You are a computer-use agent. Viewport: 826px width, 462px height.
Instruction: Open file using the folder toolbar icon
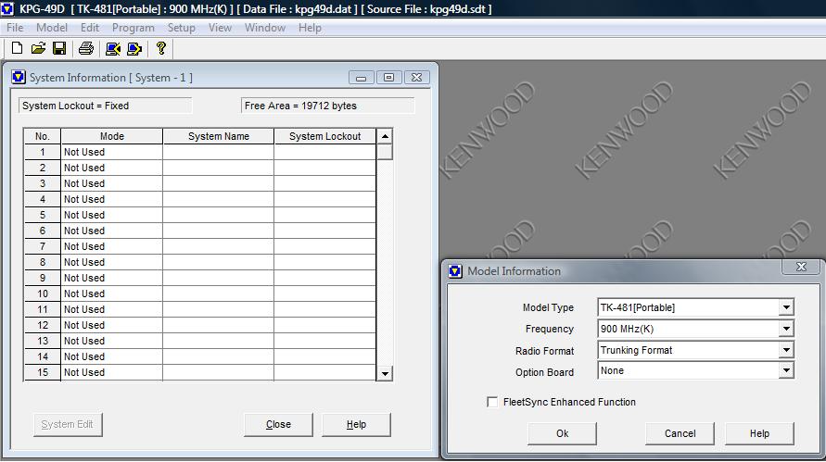tap(38, 48)
